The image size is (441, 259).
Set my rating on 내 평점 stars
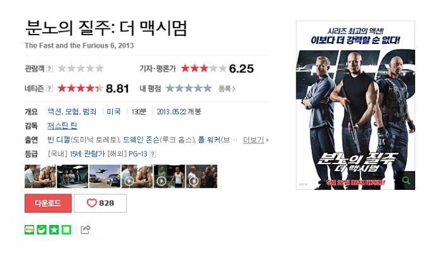tap(188, 89)
